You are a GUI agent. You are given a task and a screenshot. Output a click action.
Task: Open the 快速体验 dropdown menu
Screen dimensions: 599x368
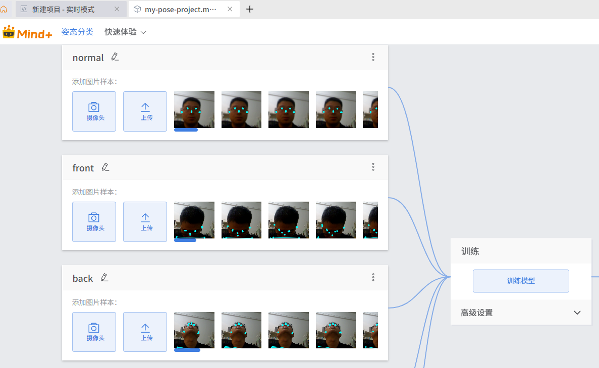[x=125, y=32]
